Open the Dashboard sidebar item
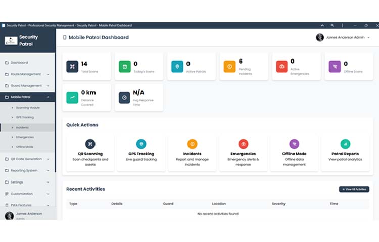Screen dimensions: 379x242 pos(19,63)
